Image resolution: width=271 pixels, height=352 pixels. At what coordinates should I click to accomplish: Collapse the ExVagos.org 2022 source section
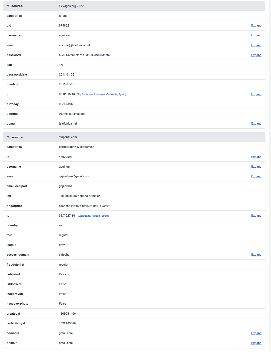point(8,6)
